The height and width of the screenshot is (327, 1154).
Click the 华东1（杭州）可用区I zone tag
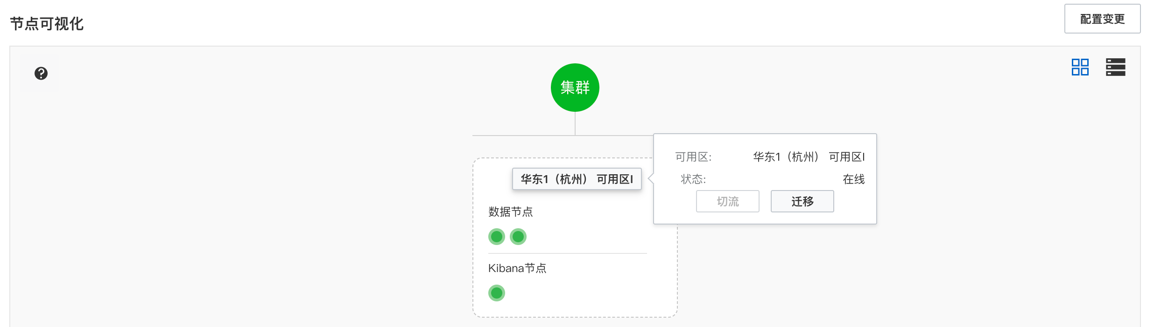pos(577,179)
